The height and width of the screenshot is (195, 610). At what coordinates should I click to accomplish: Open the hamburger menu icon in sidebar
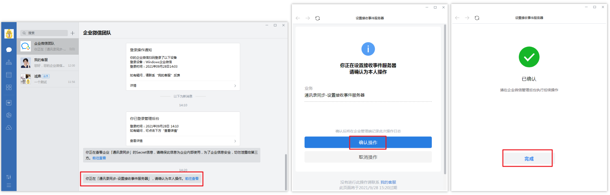tap(9, 185)
